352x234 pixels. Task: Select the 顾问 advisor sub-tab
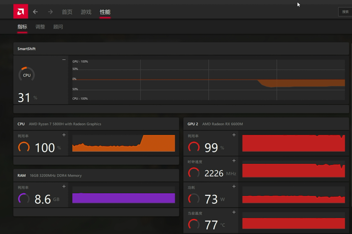click(x=58, y=27)
